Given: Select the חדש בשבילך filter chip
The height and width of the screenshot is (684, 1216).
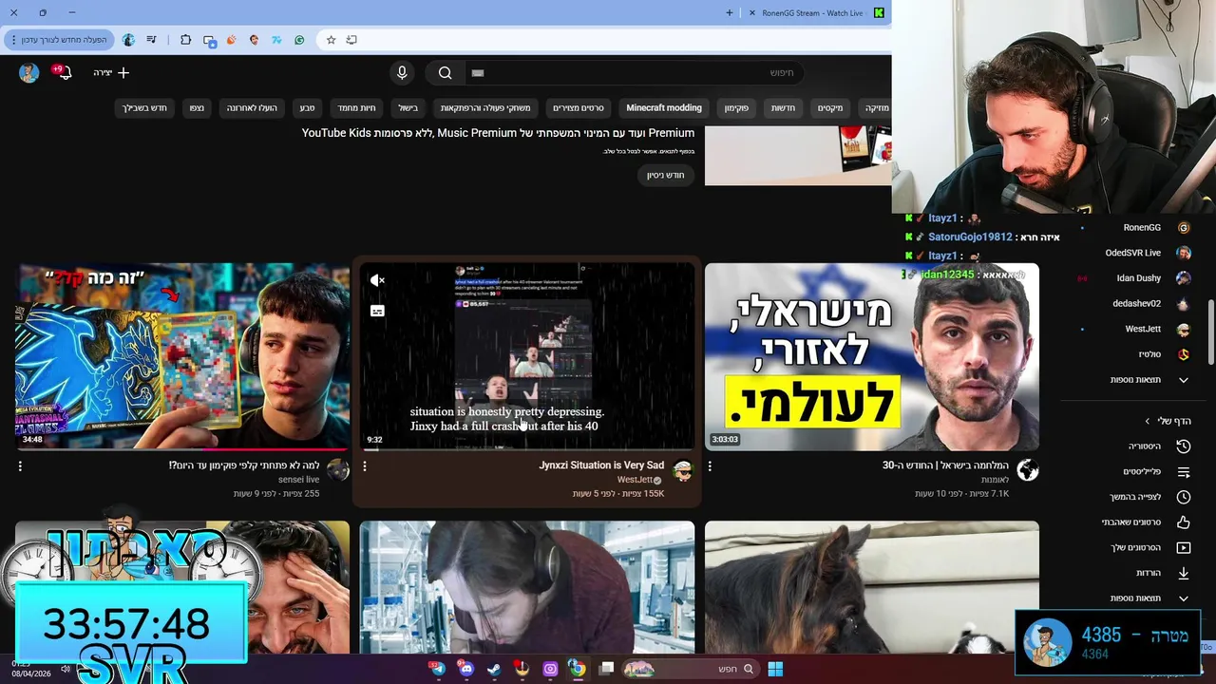Looking at the screenshot, I should 144,108.
